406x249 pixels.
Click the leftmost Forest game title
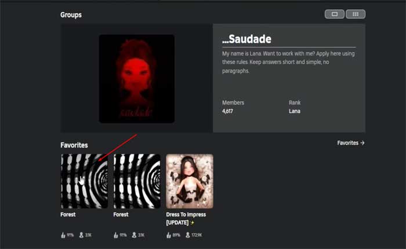tap(68, 214)
